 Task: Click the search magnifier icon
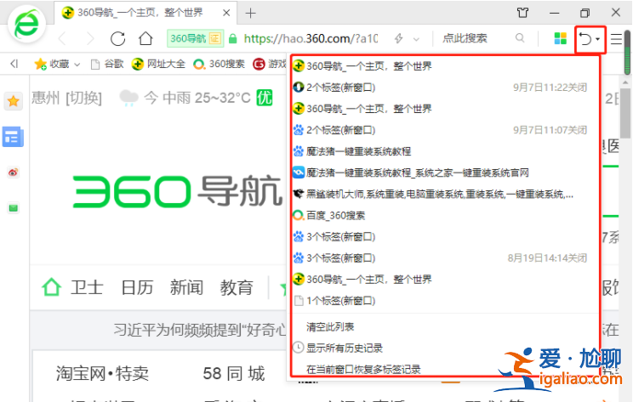[x=520, y=38]
